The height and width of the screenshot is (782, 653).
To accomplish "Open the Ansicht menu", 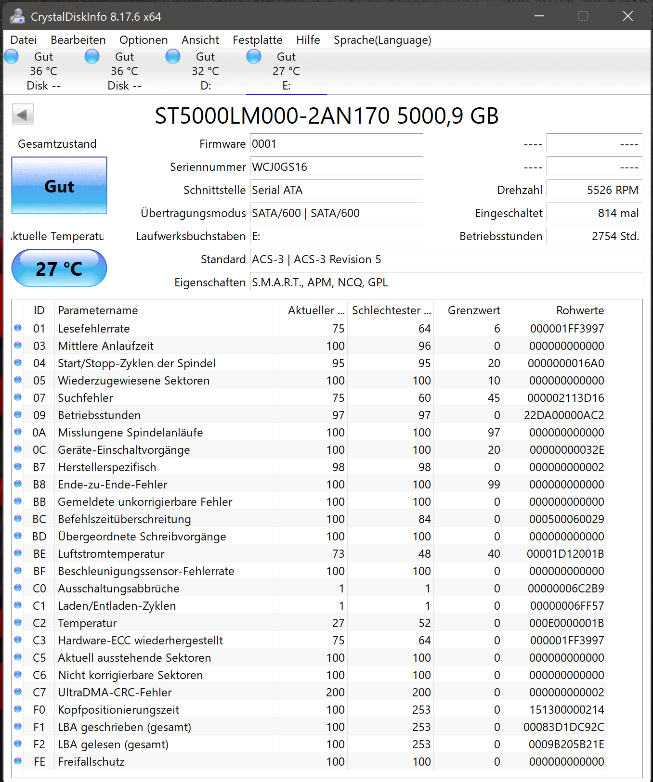I will coord(200,40).
